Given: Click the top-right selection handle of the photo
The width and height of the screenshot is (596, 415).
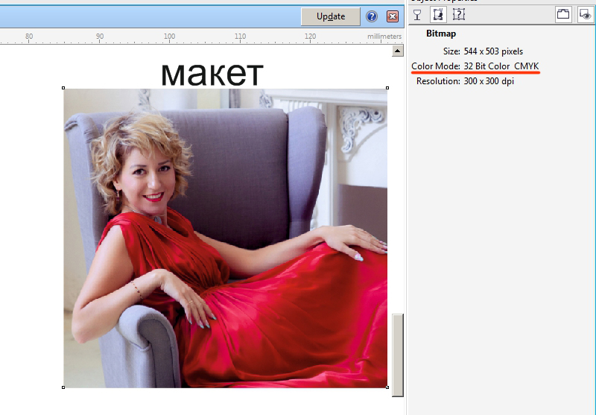Looking at the screenshot, I should pos(387,88).
